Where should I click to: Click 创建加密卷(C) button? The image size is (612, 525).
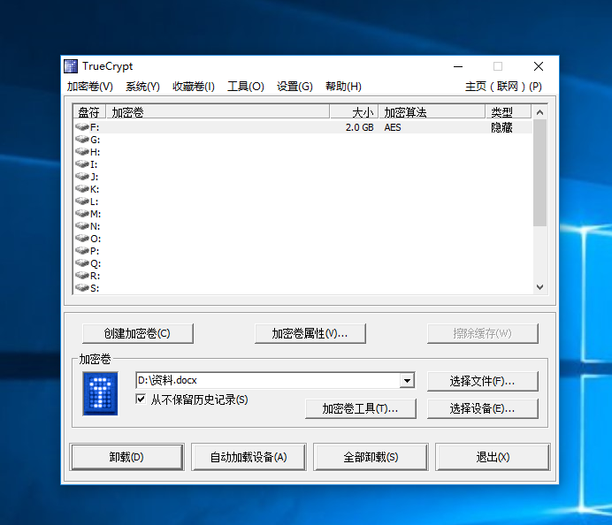point(137,333)
